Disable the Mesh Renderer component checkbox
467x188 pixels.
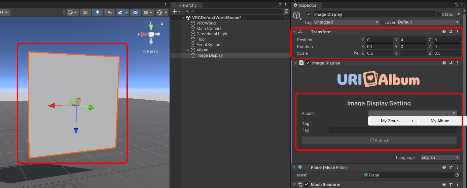(307, 184)
